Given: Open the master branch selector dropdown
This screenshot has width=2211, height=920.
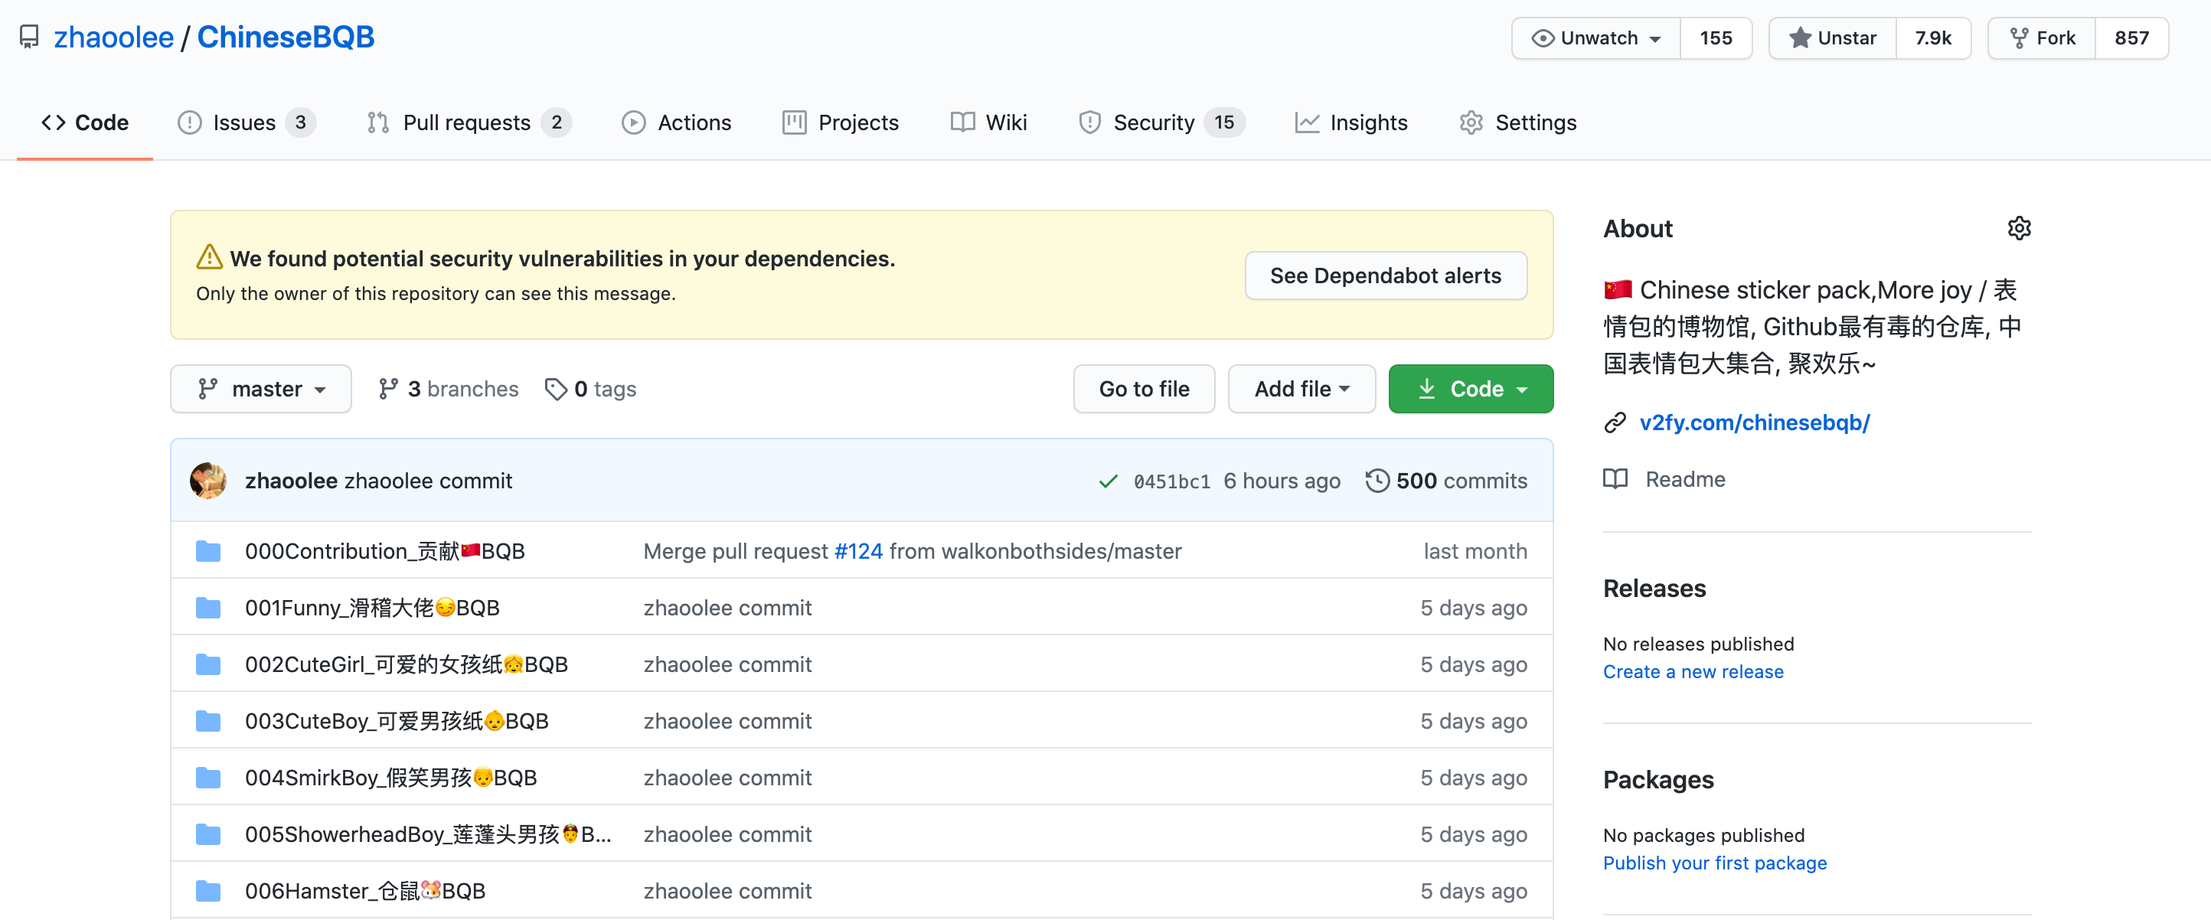Looking at the screenshot, I should coord(261,389).
